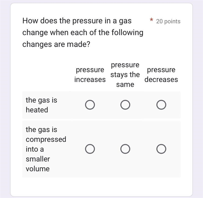Click the word 'heated' in first row
Viewport: 203px width, 198px height.
tap(37, 110)
